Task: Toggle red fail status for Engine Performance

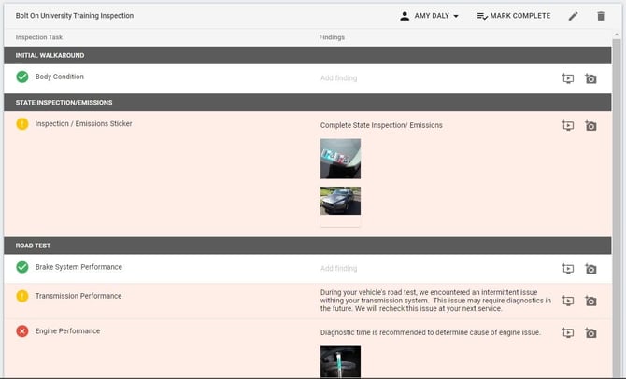Action: tap(22, 331)
